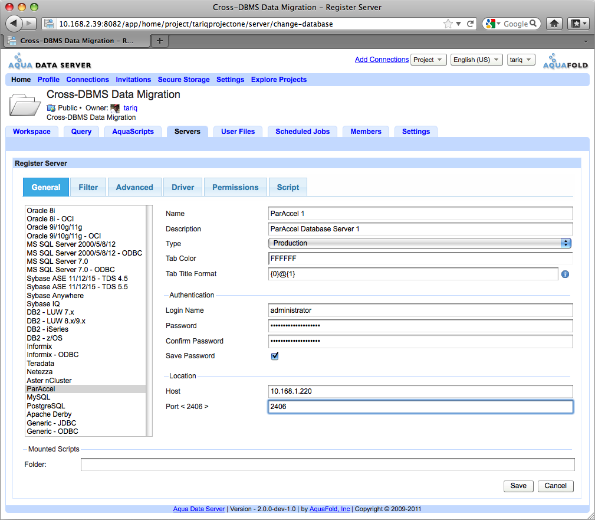The image size is (595, 520).
Task: Click the browser forward arrow button
Action: [29, 24]
